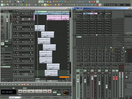Start recording with the red transport button
Viewport: 132px width, 99px height.
(x=50, y=91)
